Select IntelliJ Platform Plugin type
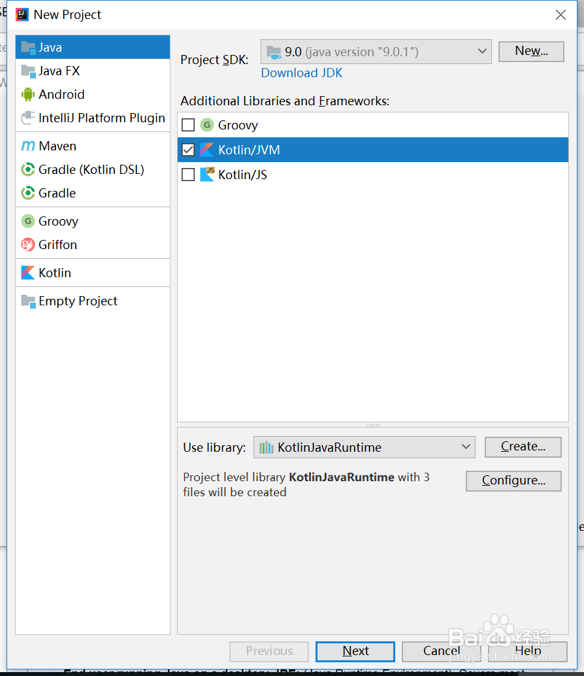The image size is (584, 676). click(93, 118)
